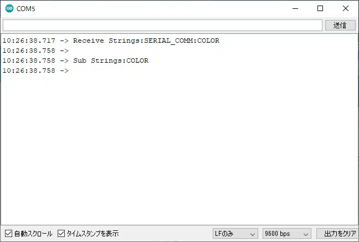
Task: Open the LFのみ line ending dropdown
Action: [235, 234]
